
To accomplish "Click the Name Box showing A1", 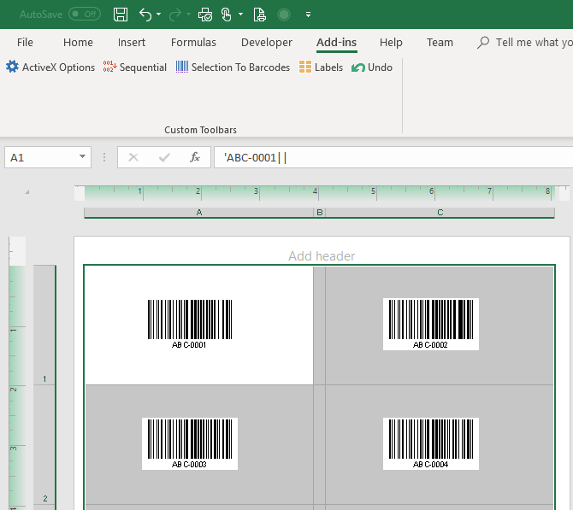I will click(41, 157).
